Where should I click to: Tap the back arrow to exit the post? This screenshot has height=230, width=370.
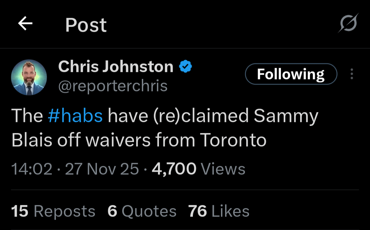25,24
